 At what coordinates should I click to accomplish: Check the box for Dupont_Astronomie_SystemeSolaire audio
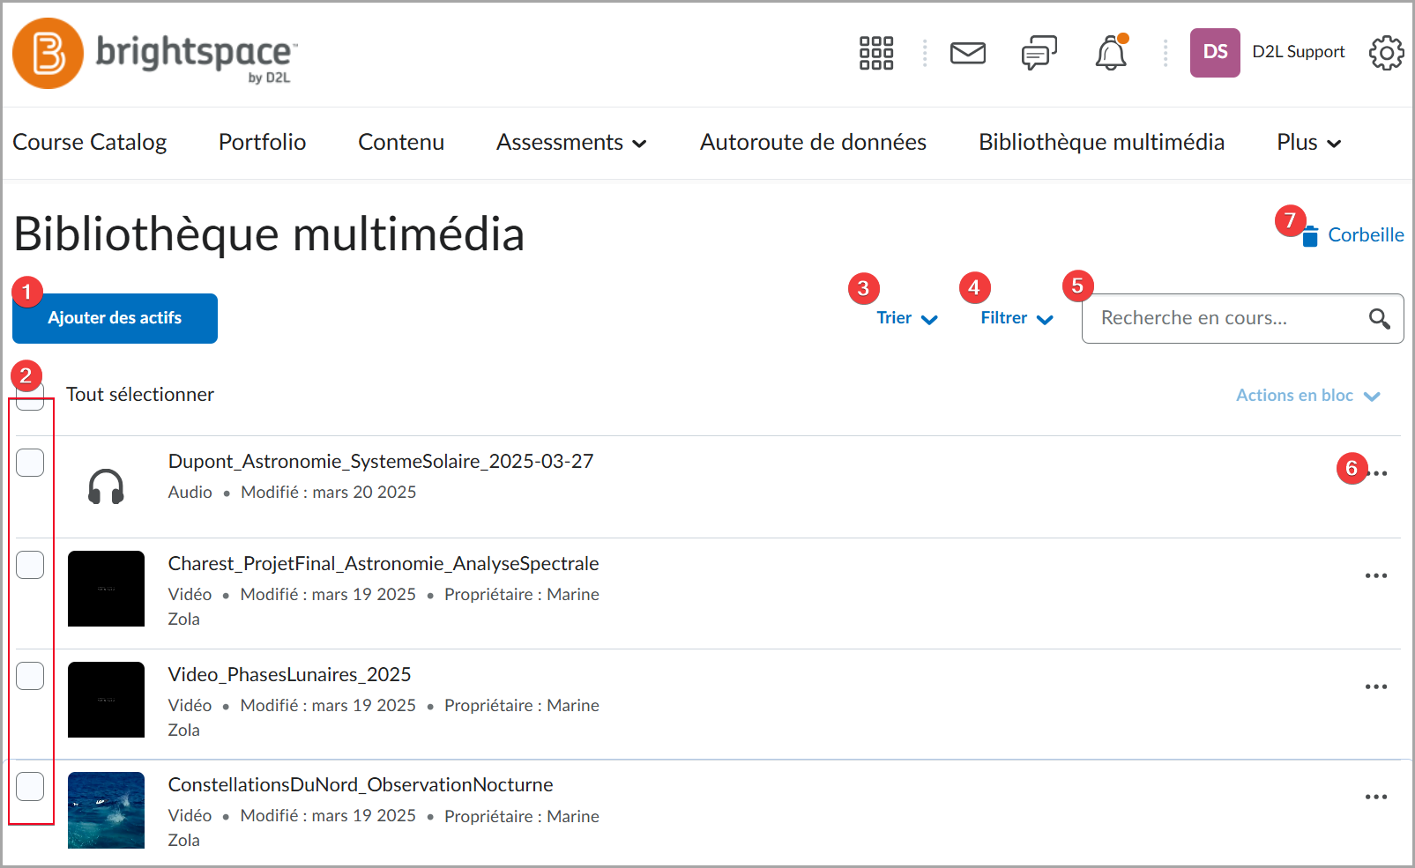pos(30,462)
